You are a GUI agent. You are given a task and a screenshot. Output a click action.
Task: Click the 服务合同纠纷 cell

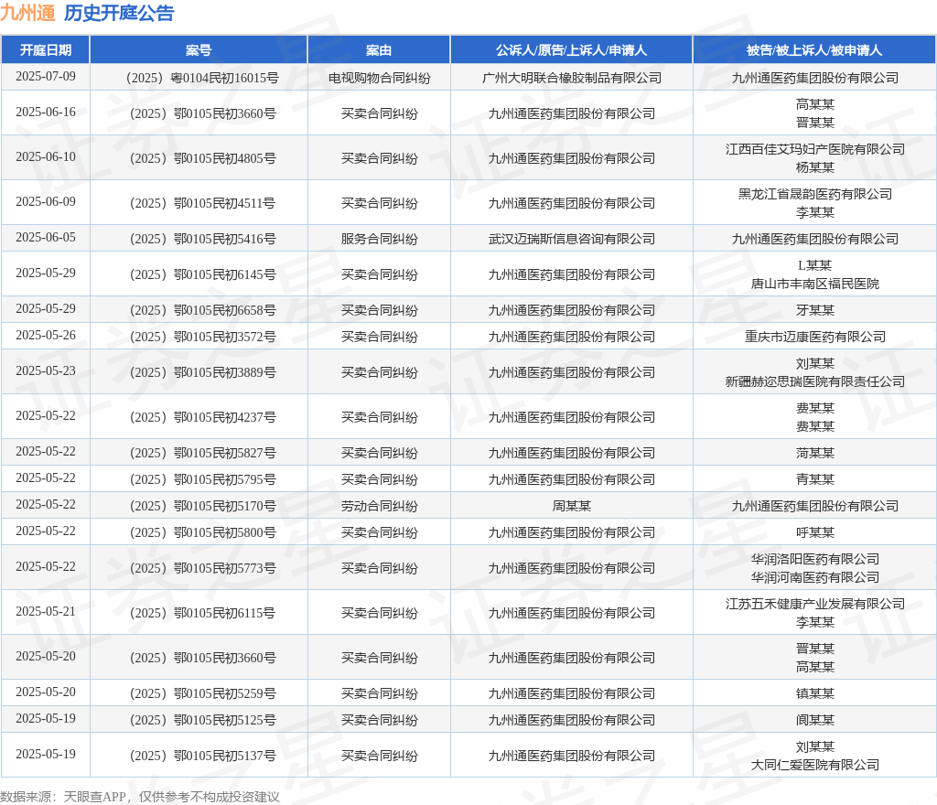click(380, 239)
